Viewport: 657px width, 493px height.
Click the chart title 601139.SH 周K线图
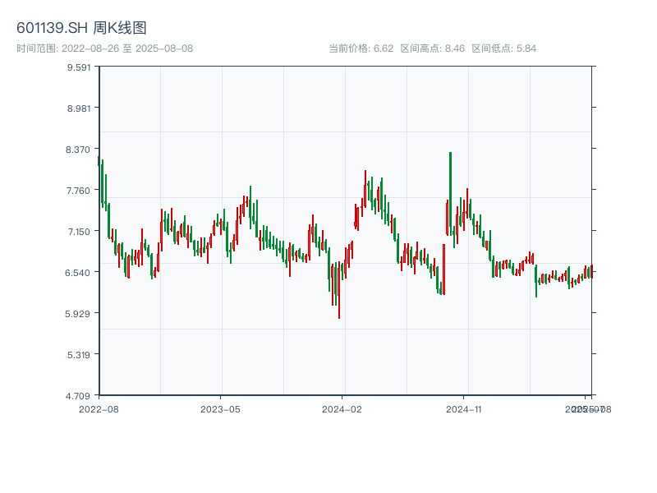(81, 28)
